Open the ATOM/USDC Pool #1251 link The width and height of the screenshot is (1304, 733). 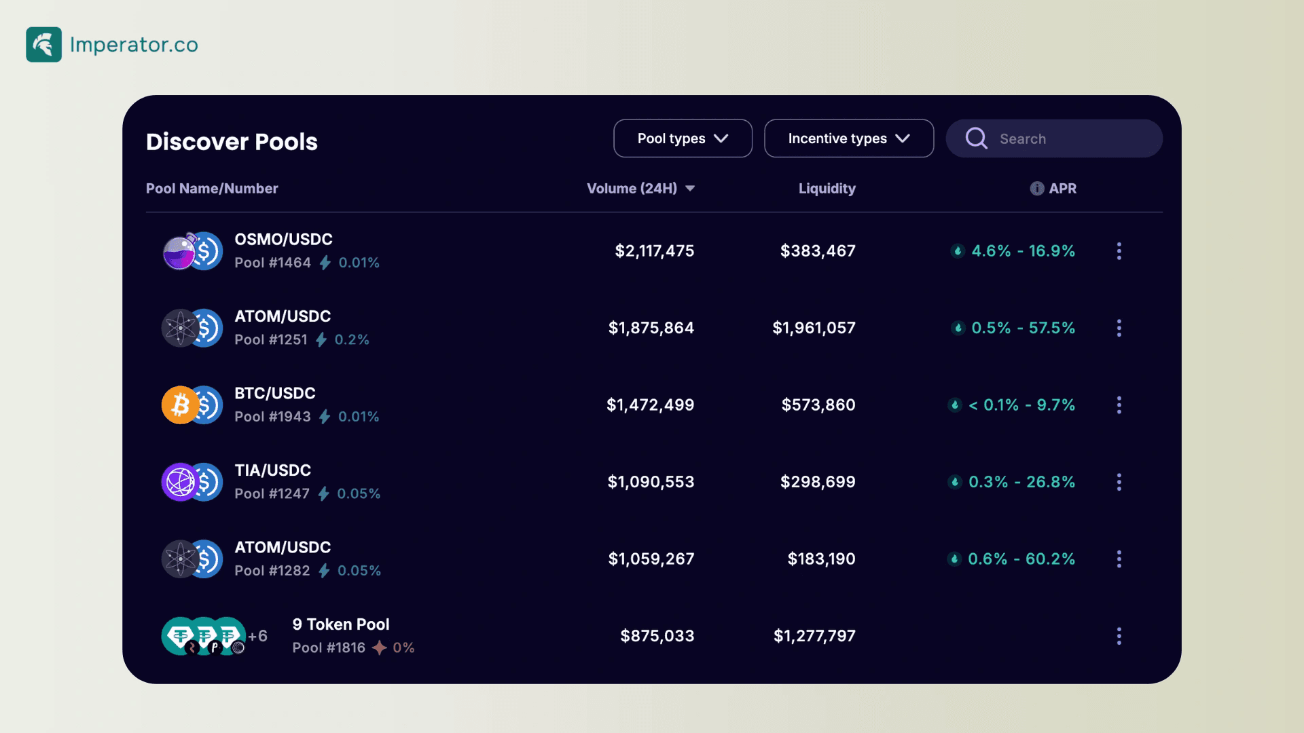pyautogui.click(x=283, y=316)
